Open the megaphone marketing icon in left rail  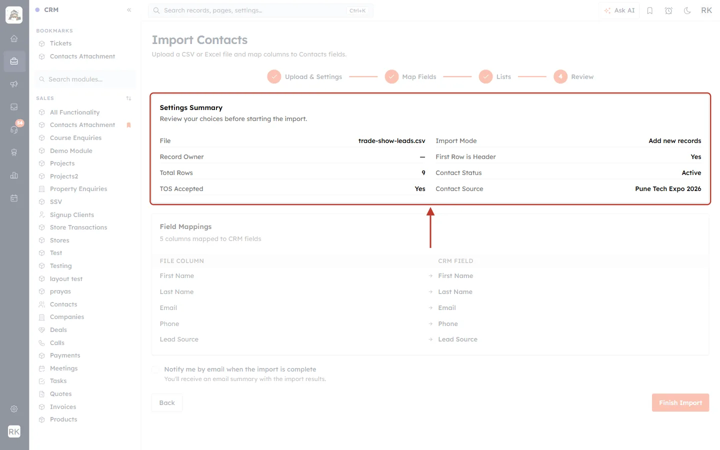pyautogui.click(x=14, y=84)
